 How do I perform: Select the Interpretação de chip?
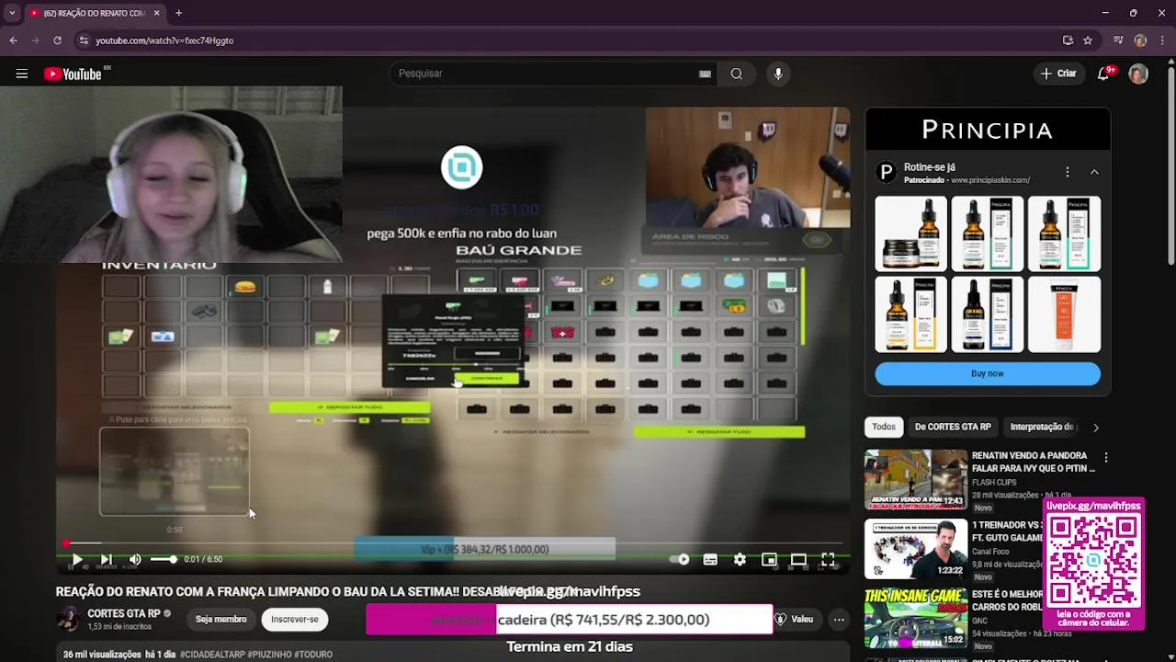[x=1041, y=427]
